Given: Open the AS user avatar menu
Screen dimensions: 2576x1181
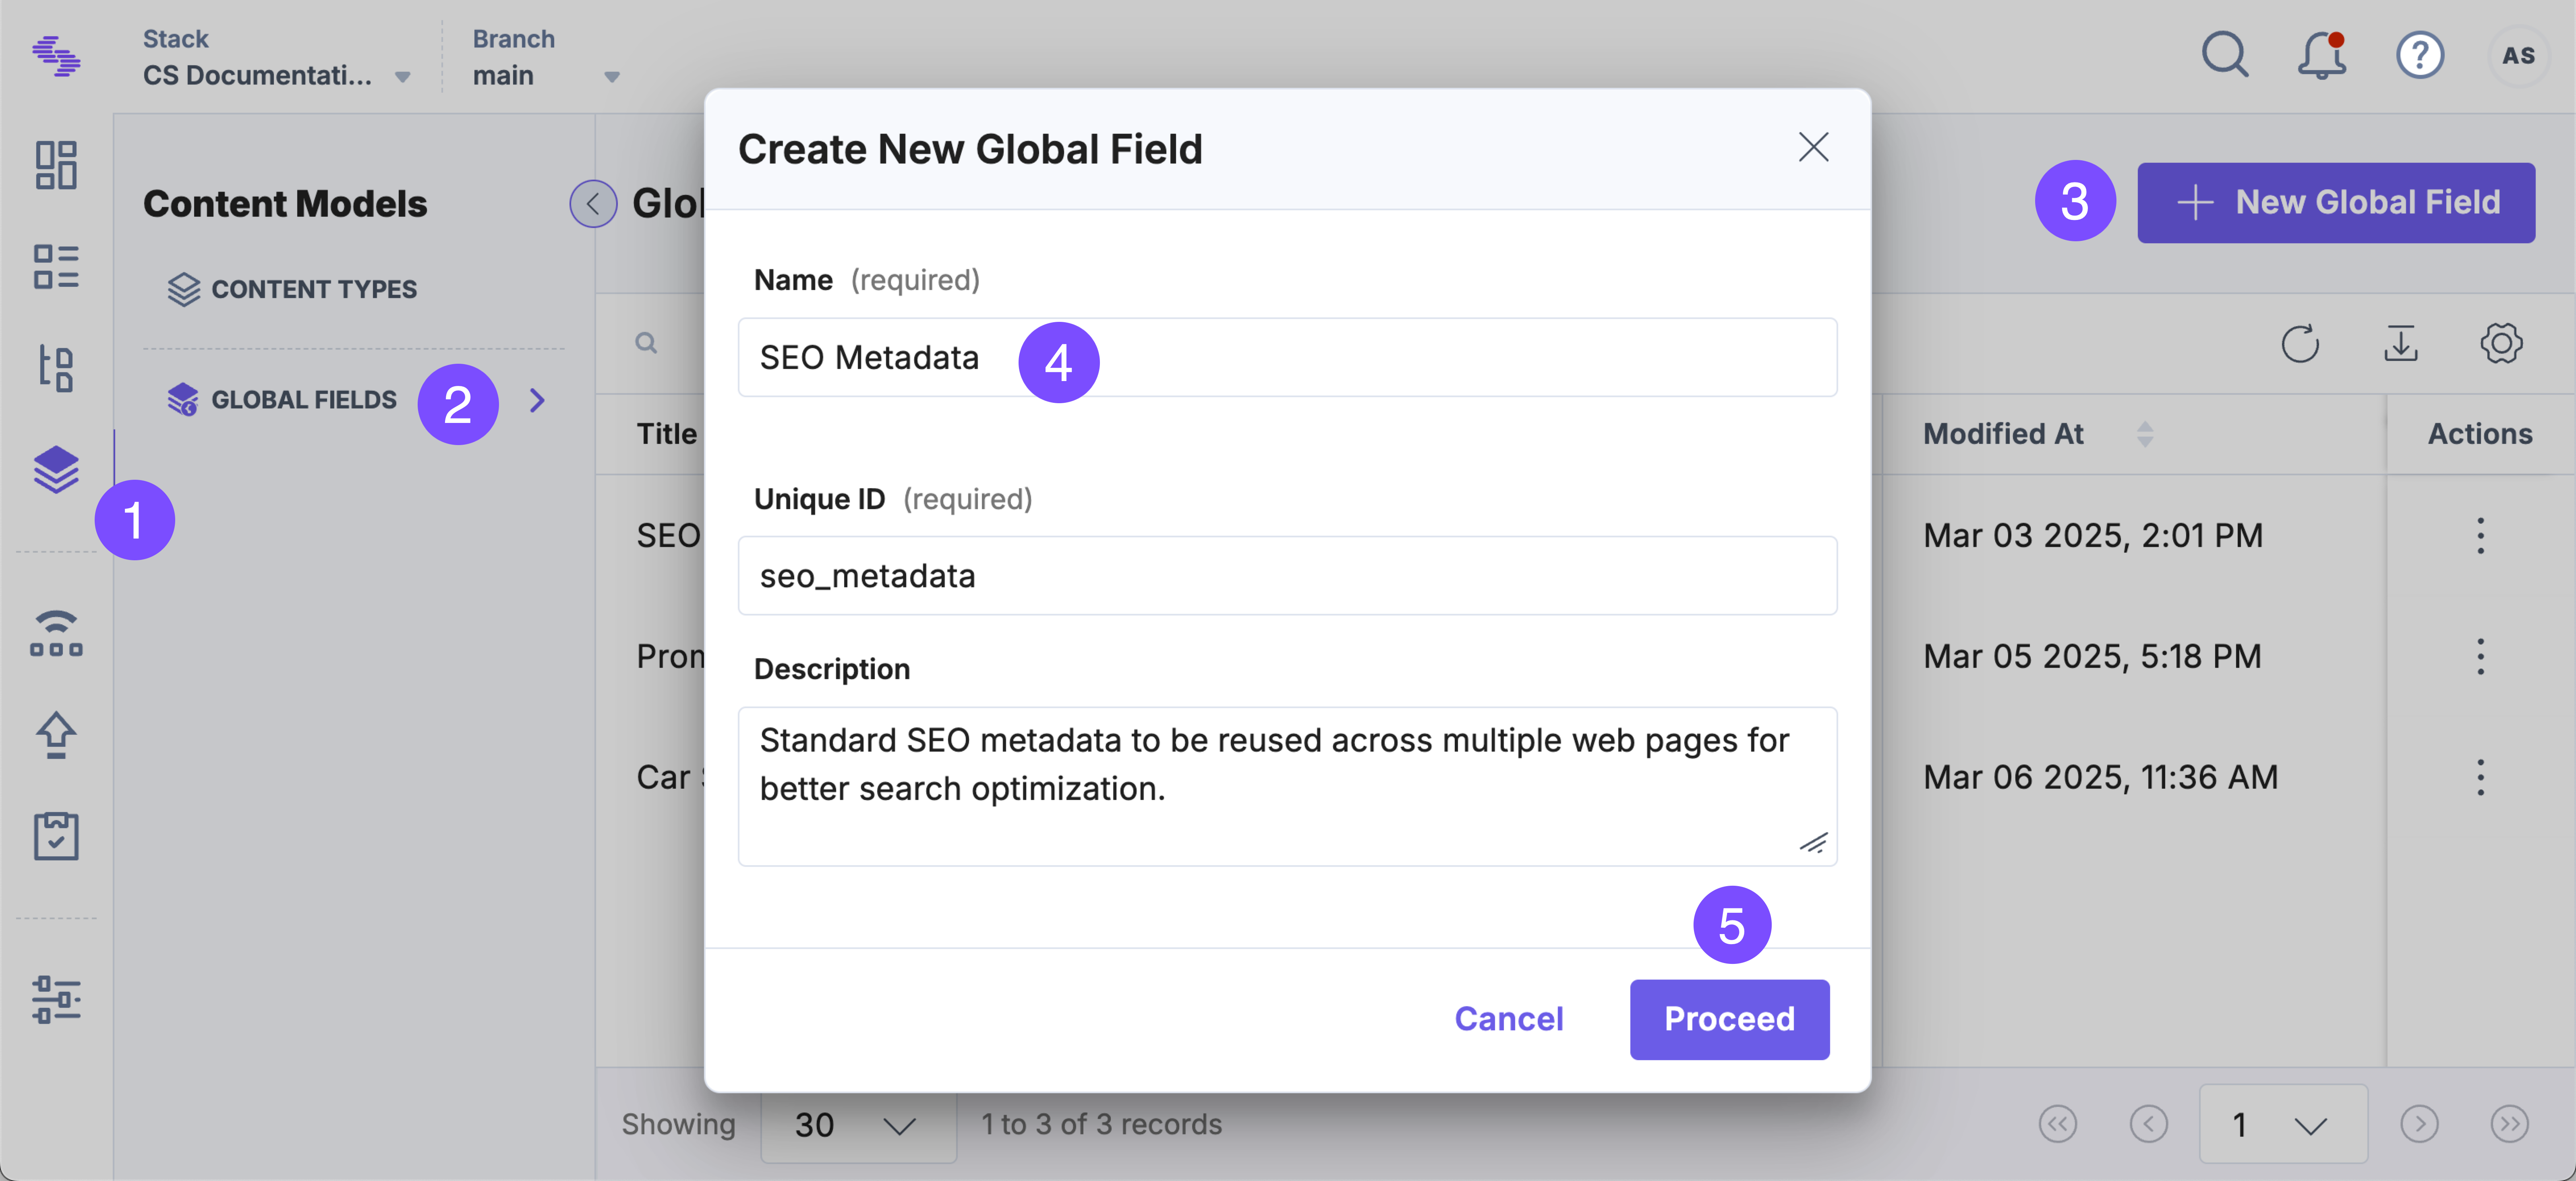Looking at the screenshot, I should click(2517, 56).
